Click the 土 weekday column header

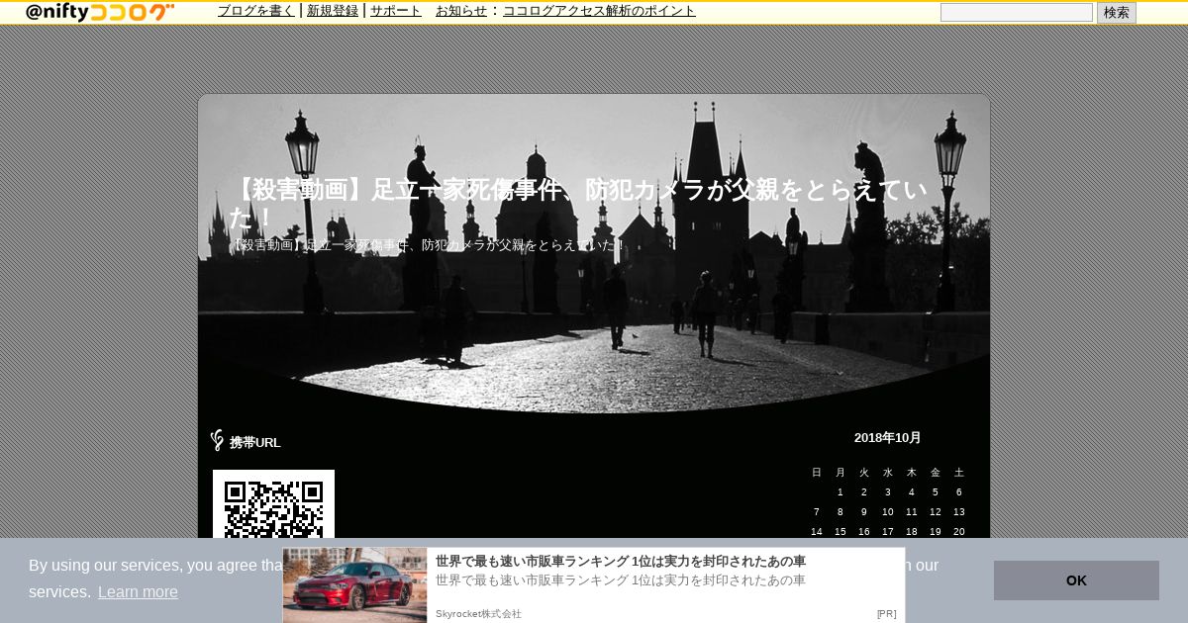pyautogui.click(x=959, y=473)
